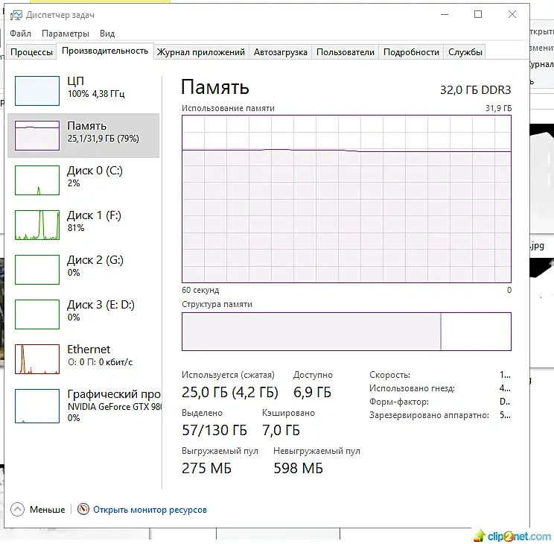Open the Вид menu
This screenshot has width=554, height=544.
point(107,34)
